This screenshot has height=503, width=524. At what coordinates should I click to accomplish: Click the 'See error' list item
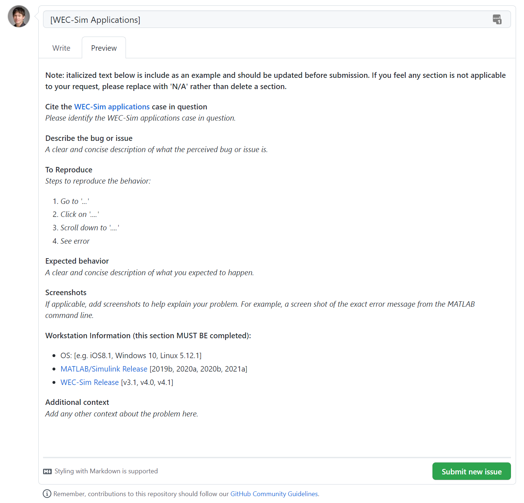pyautogui.click(x=75, y=241)
